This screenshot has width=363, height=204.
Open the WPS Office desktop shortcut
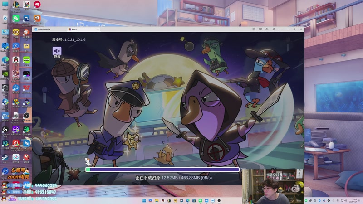pos(26,89)
